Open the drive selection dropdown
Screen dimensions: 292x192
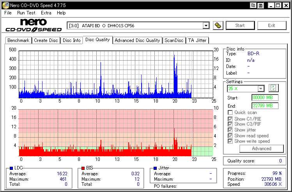pos(206,26)
